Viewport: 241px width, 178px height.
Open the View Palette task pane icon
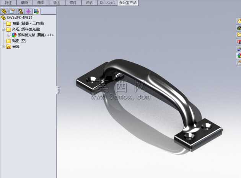point(239,49)
